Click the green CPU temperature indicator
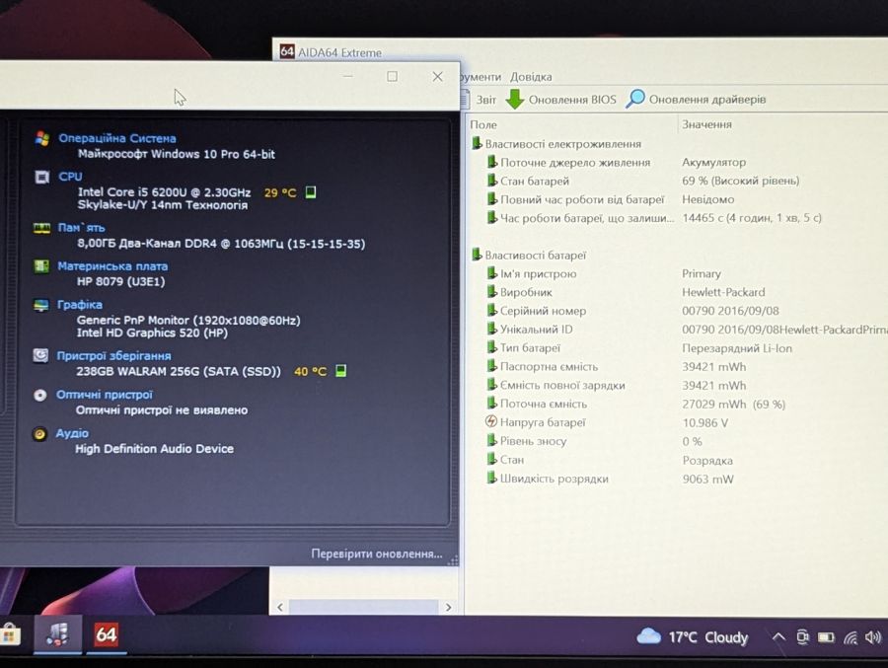Screen dimensions: 888x668 (311, 192)
